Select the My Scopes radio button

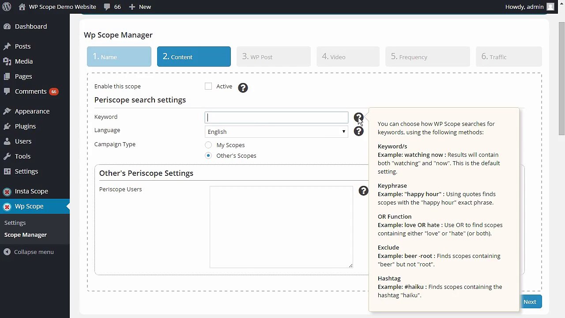(208, 145)
